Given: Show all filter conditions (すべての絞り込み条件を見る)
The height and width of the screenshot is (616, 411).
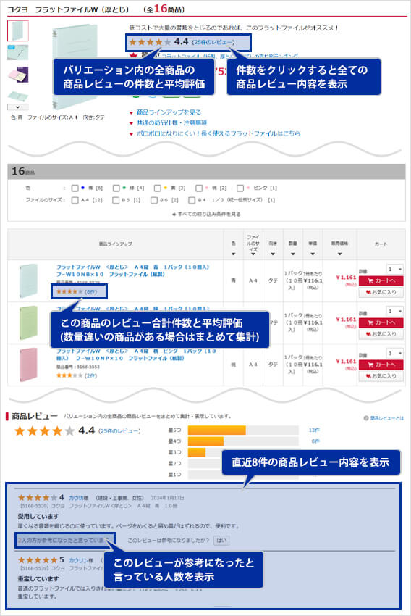Looking at the screenshot, I should click(206, 214).
